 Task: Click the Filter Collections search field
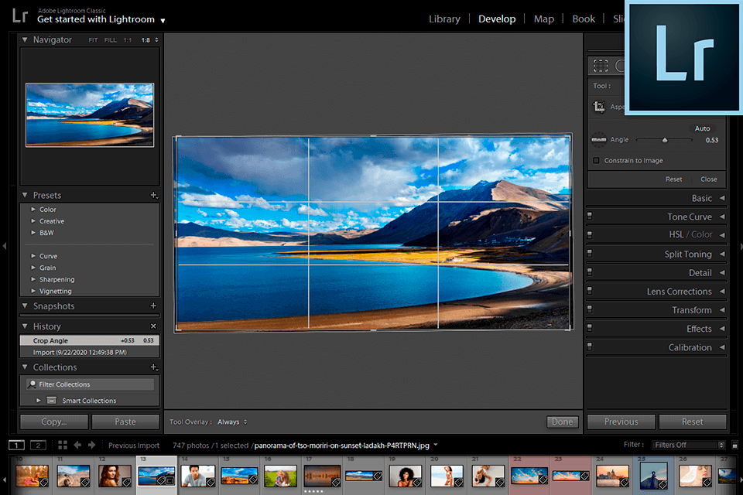click(x=90, y=384)
